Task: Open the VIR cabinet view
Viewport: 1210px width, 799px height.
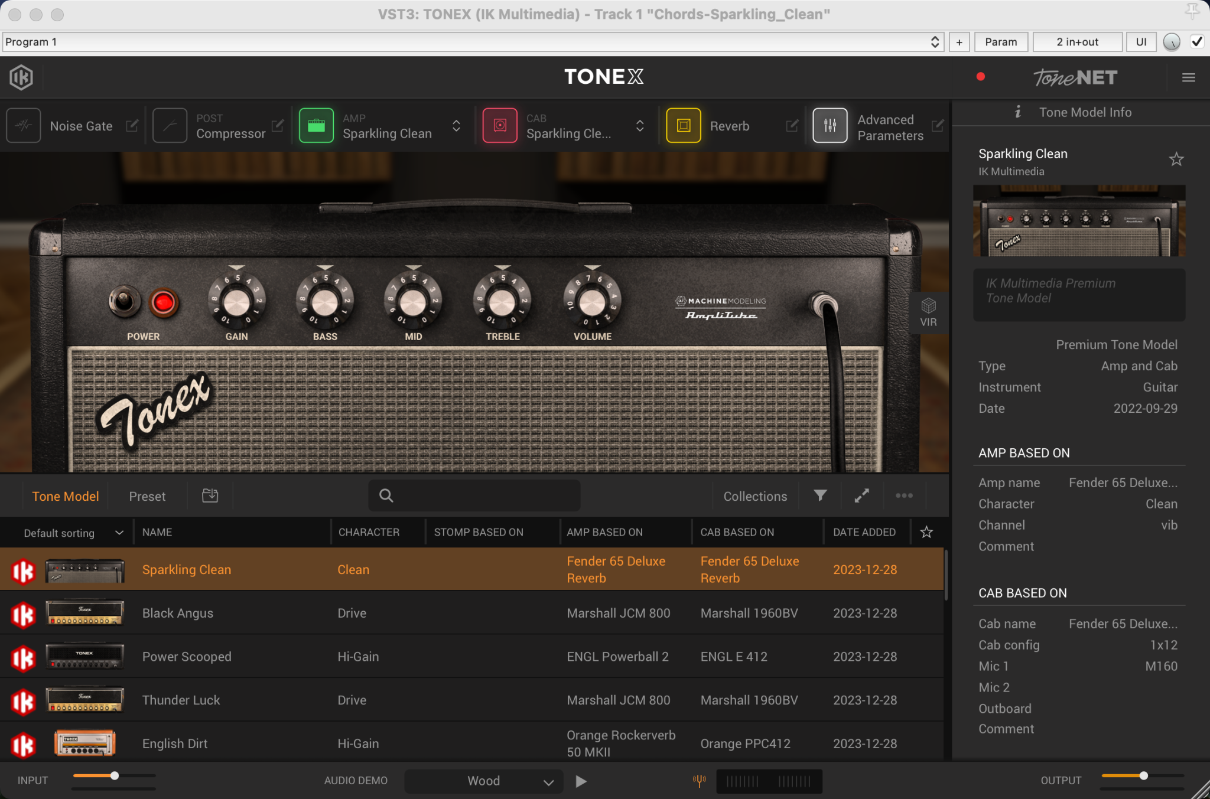Action: tap(928, 312)
